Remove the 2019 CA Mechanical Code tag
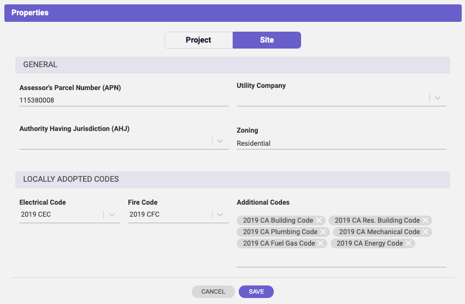Image resolution: width=465 pixels, height=304 pixels. click(425, 232)
